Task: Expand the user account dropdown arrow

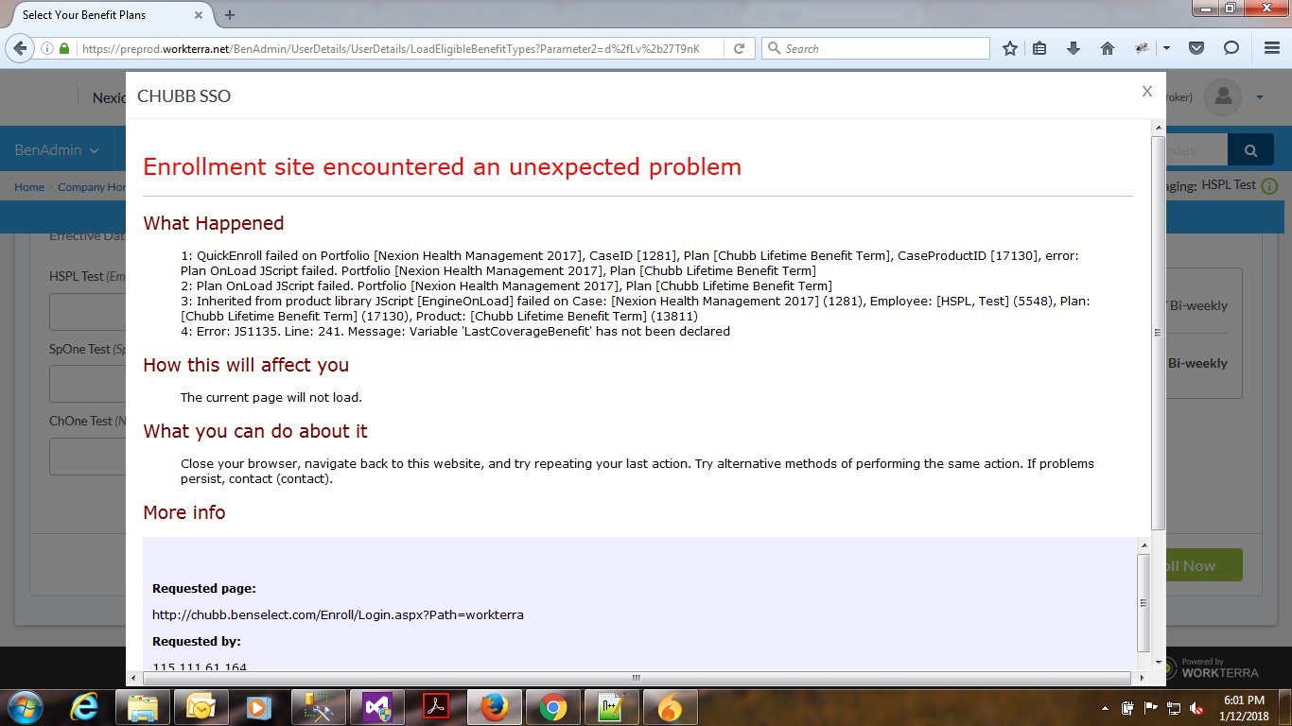Action: point(1260,96)
